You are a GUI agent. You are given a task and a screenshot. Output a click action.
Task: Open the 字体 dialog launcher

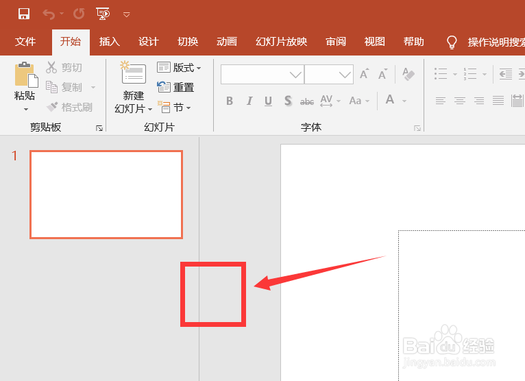(417, 128)
